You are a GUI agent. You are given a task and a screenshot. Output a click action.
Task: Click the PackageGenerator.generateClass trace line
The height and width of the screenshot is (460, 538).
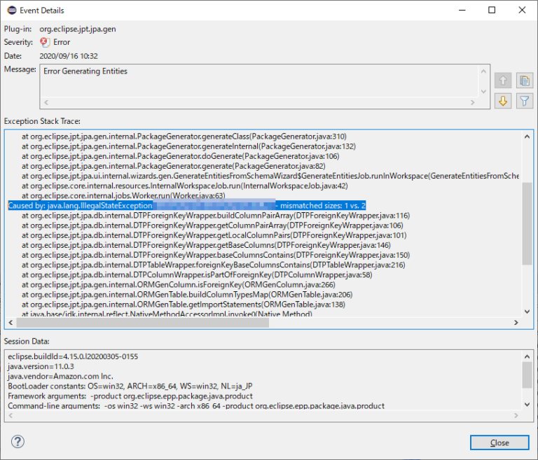tap(184, 137)
